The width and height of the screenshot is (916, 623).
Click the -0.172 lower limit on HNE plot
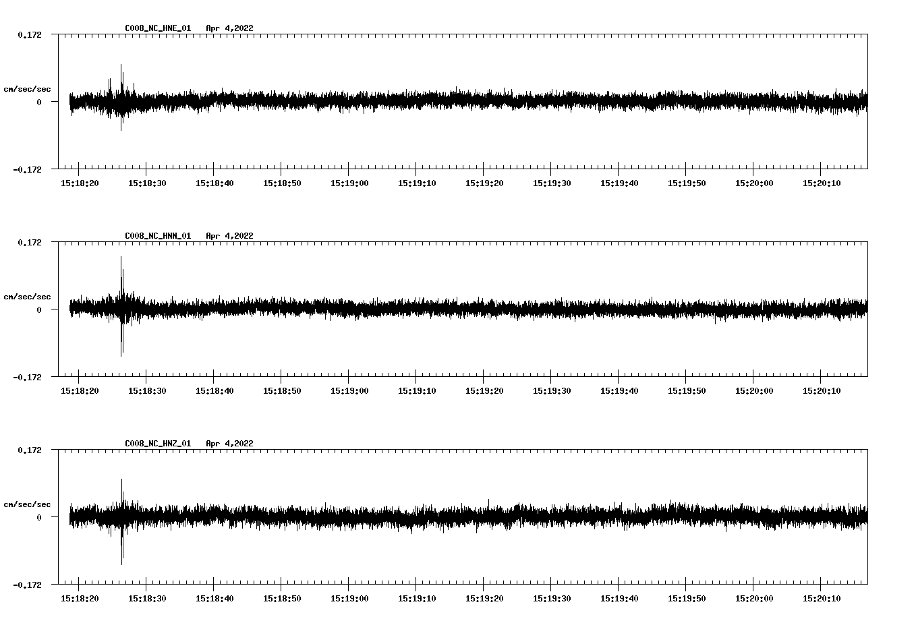27,169
